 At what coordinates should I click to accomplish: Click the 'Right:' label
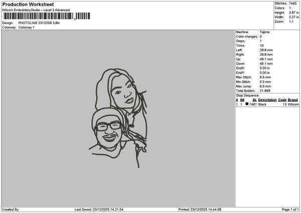pos(240,55)
